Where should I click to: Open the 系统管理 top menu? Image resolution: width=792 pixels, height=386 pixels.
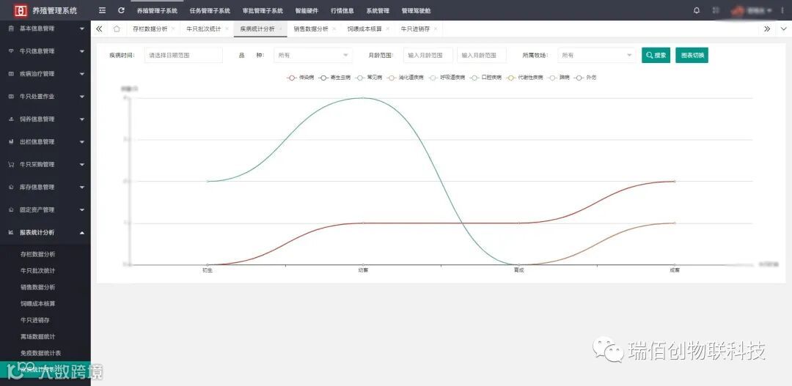(x=378, y=10)
